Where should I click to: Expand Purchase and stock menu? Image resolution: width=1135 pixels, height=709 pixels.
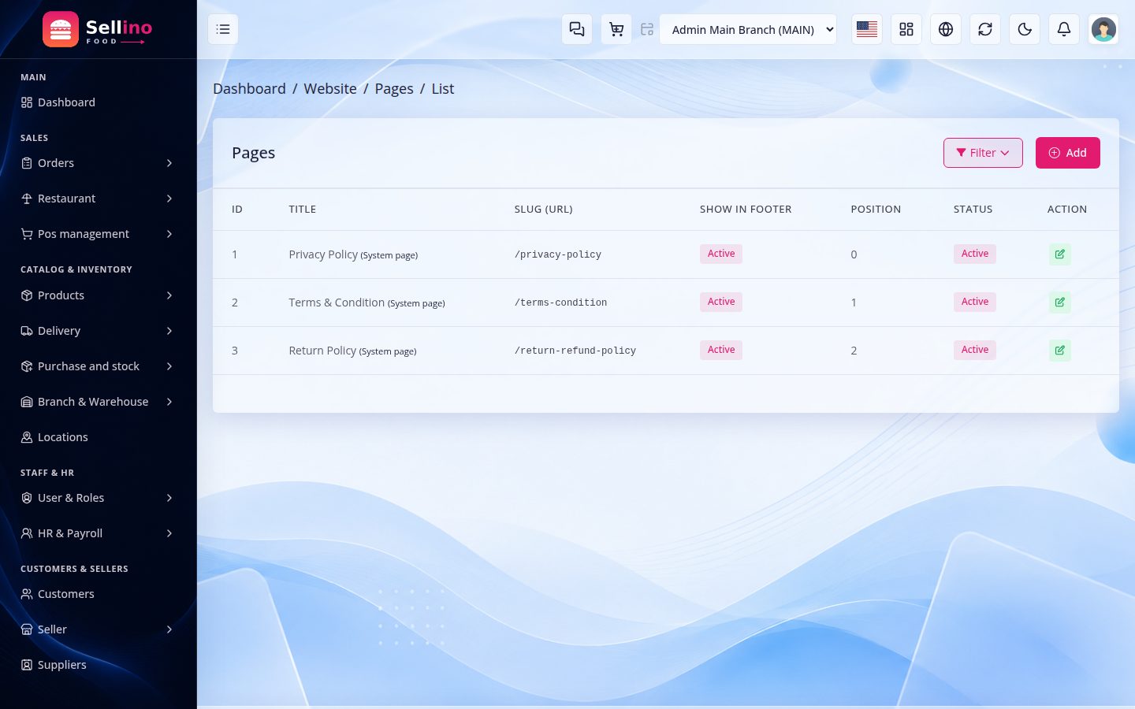coord(98,366)
